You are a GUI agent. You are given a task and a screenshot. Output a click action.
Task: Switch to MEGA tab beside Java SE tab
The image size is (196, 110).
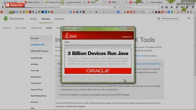point(118,2)
